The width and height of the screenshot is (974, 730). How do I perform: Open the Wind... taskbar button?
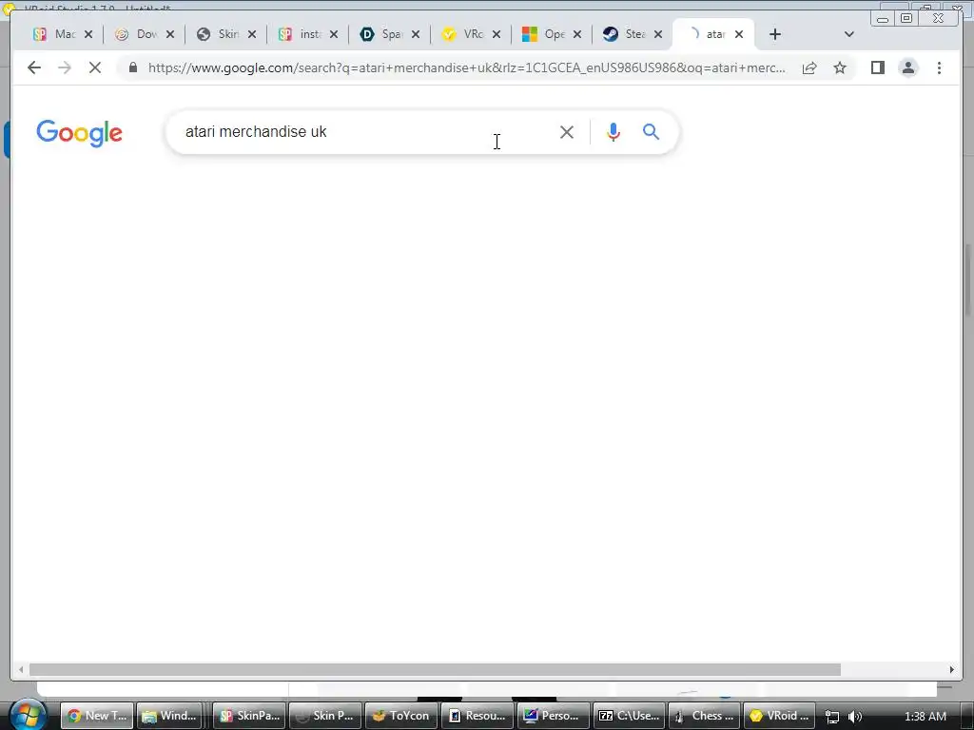pos(169,716)
